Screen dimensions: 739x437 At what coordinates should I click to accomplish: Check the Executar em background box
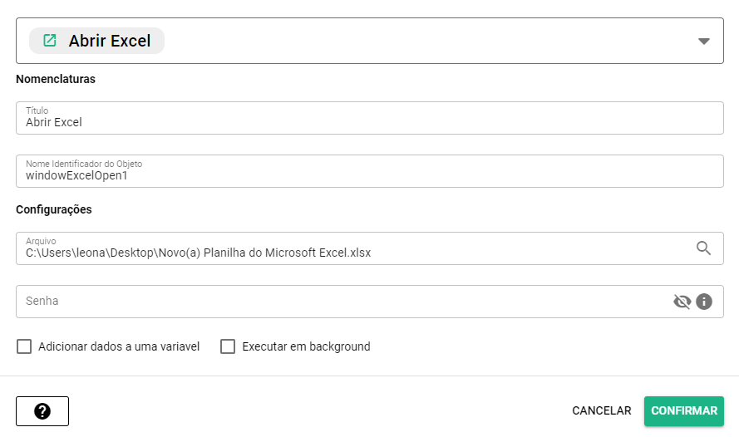click(x=228, y=346)
